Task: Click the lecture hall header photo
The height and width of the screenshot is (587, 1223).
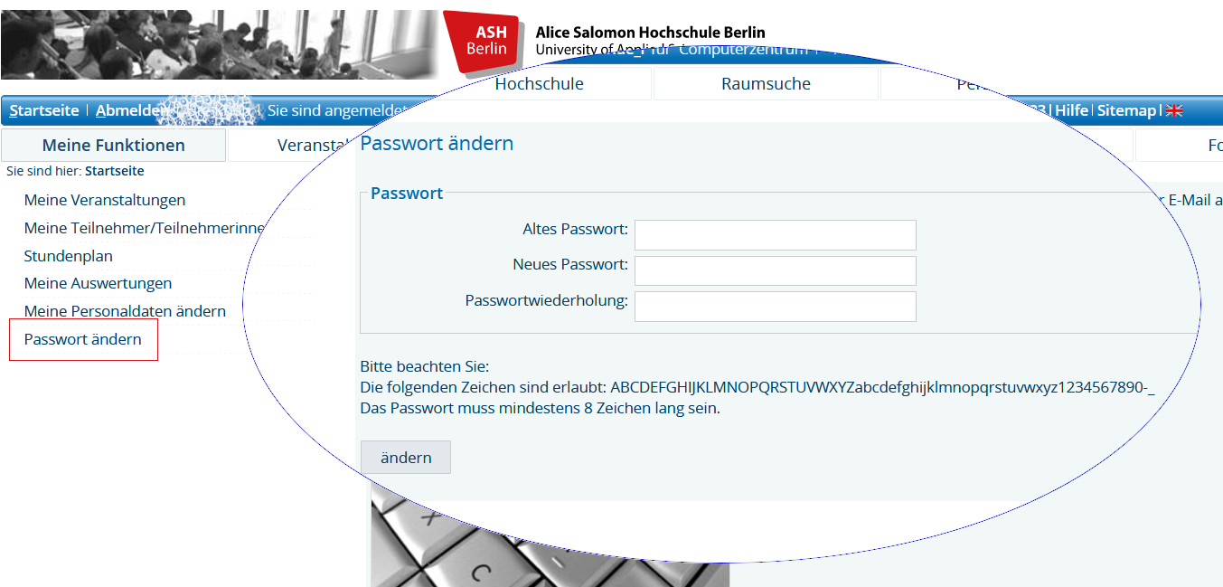Action: tap(220, 44)
